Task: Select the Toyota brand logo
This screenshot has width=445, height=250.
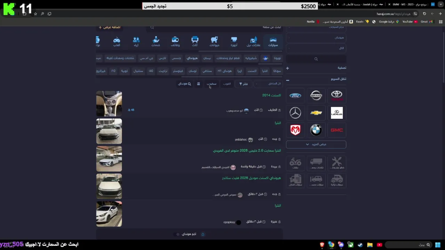Action: point(337,95)
